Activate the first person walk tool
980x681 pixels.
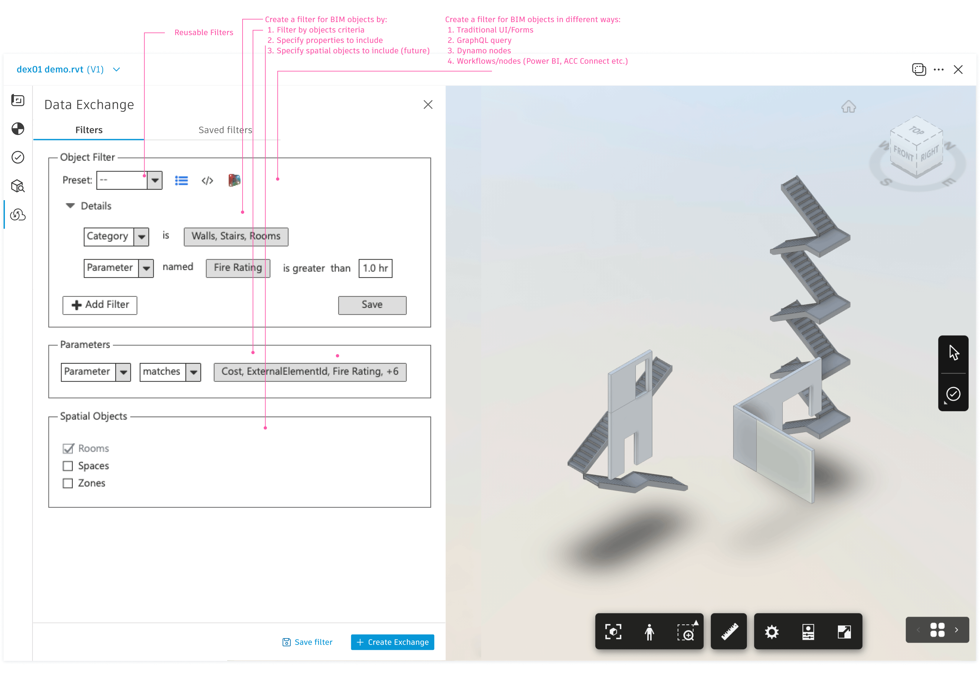[650, 632]
